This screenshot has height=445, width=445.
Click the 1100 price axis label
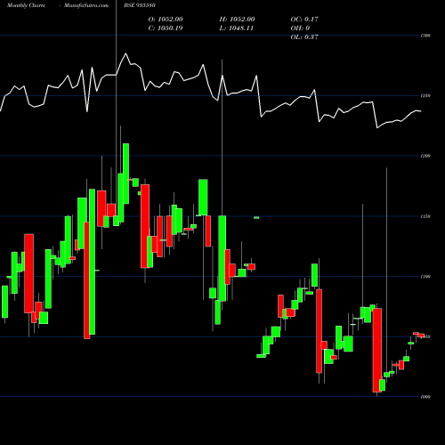pyautogui.click(x=425, y=277)
